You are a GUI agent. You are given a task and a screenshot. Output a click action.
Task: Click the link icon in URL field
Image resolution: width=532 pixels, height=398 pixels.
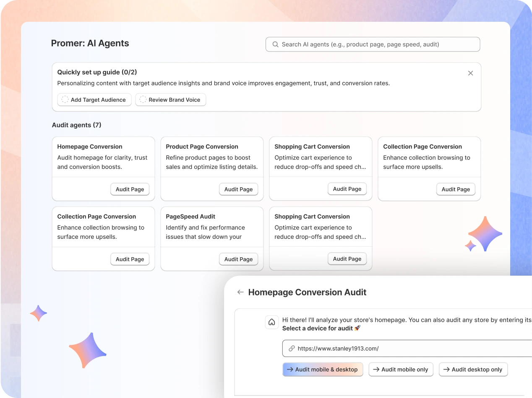292,349
